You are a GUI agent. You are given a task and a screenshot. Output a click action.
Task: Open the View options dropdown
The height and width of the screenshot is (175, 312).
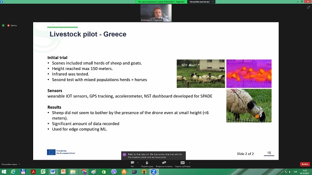[x=201, y=2]
